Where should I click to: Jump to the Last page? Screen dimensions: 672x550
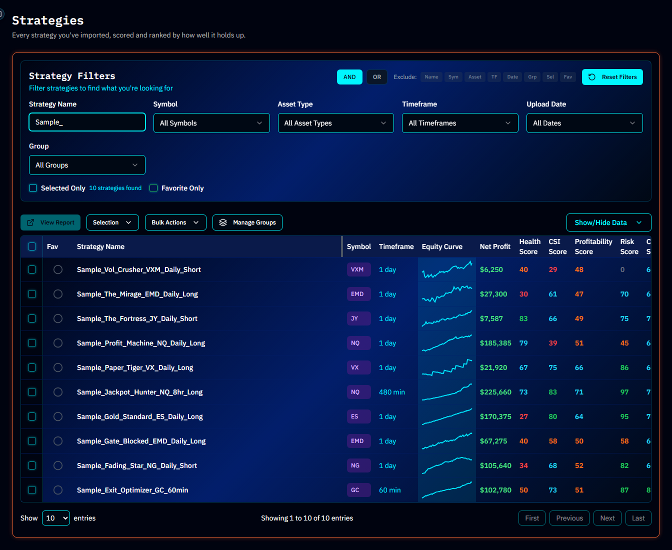(638, 518)
